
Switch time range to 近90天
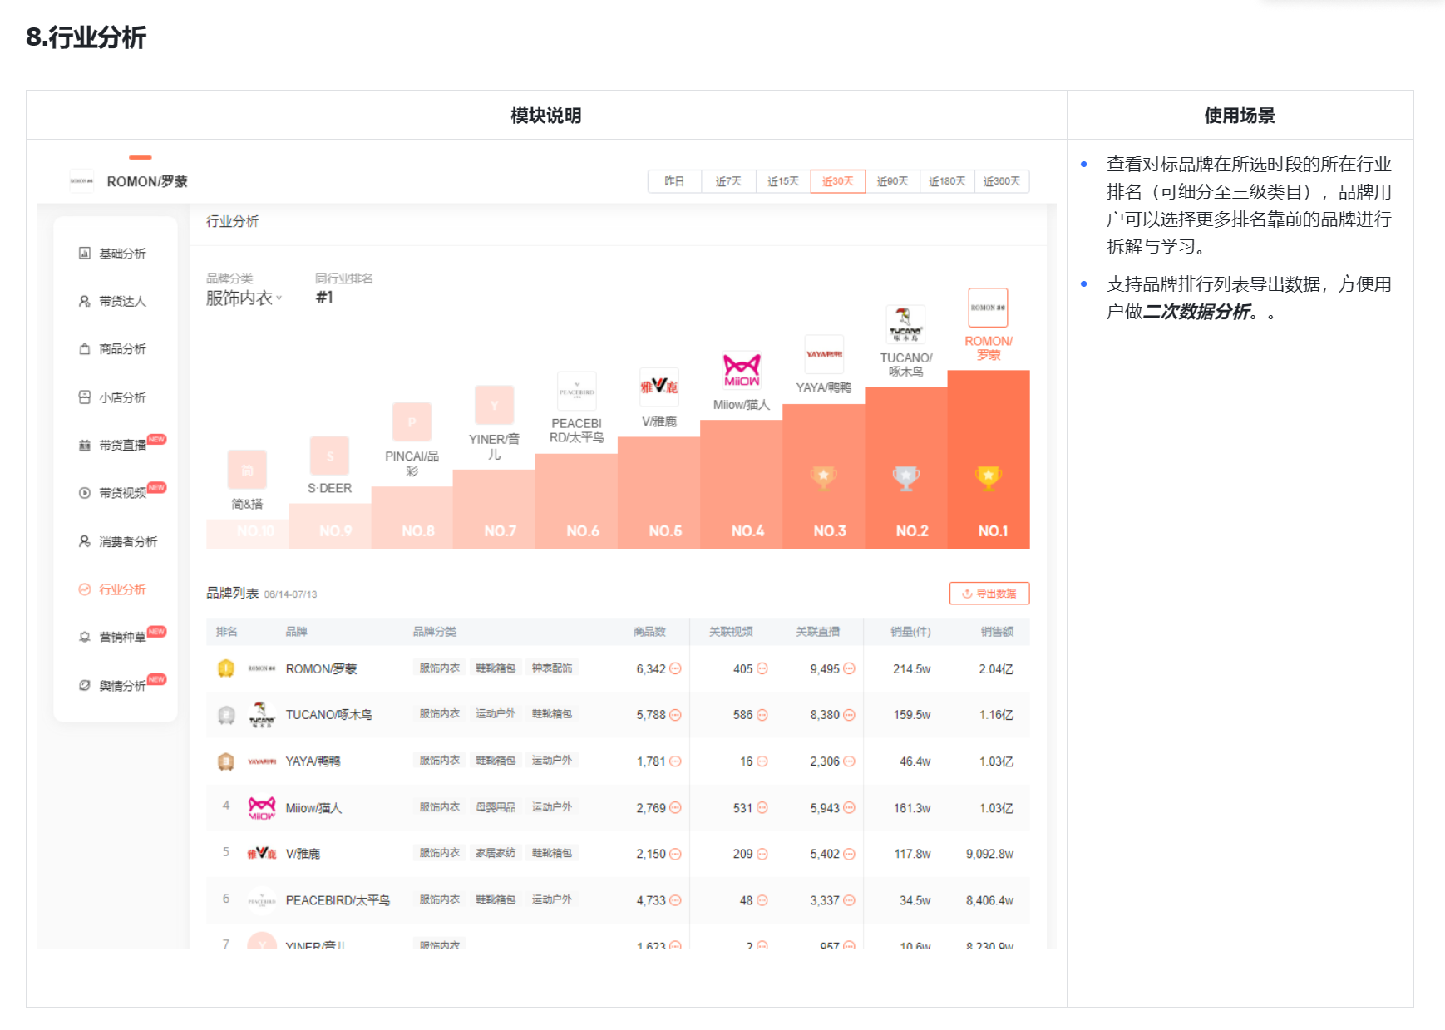[892, 181]
